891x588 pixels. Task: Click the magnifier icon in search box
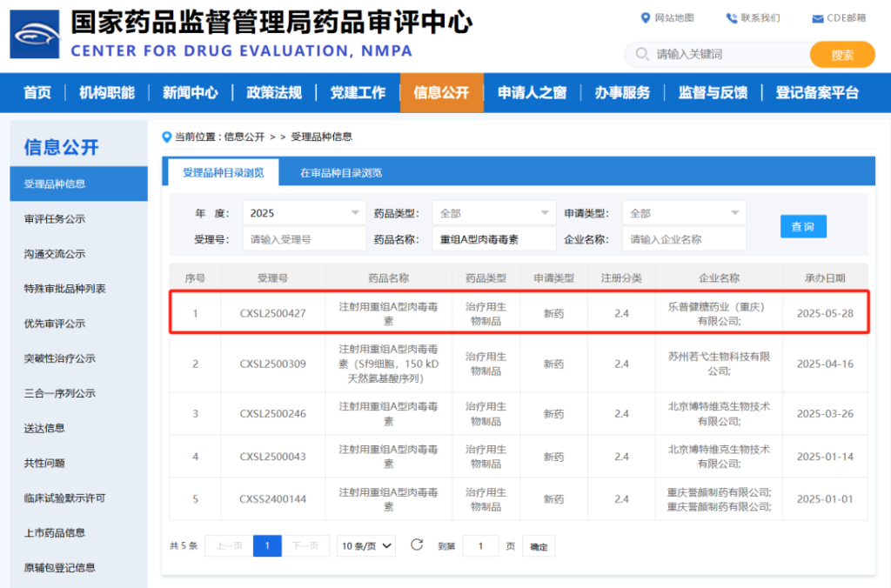642,54
